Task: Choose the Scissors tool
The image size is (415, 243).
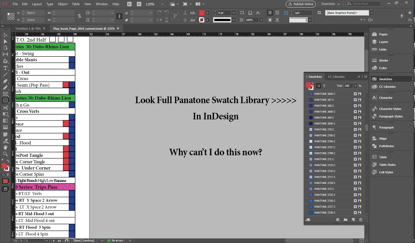Action: click(x=5, y=108)
